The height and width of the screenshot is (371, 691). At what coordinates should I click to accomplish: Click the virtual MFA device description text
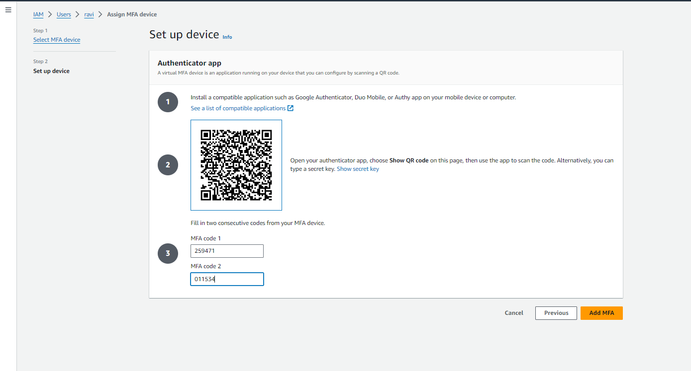pos(279,73)
